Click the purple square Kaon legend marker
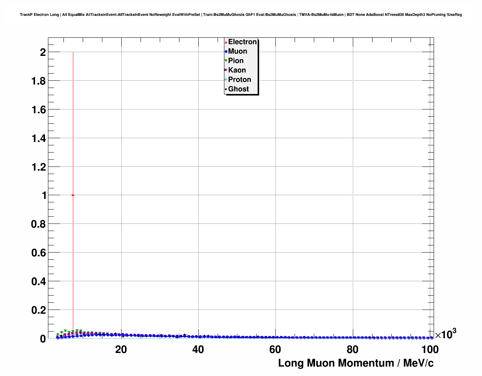Viewport: 482px width, 376px height. 226,70
